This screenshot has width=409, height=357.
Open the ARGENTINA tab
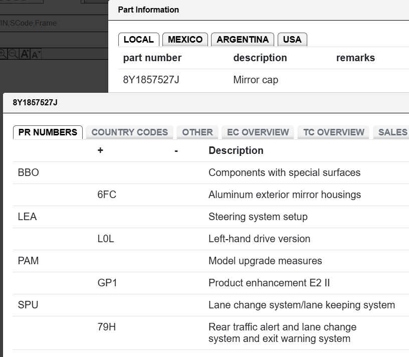(x=243, y=40)
